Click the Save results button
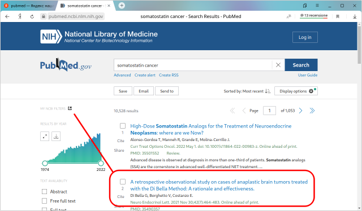 [x=123, y=91]
